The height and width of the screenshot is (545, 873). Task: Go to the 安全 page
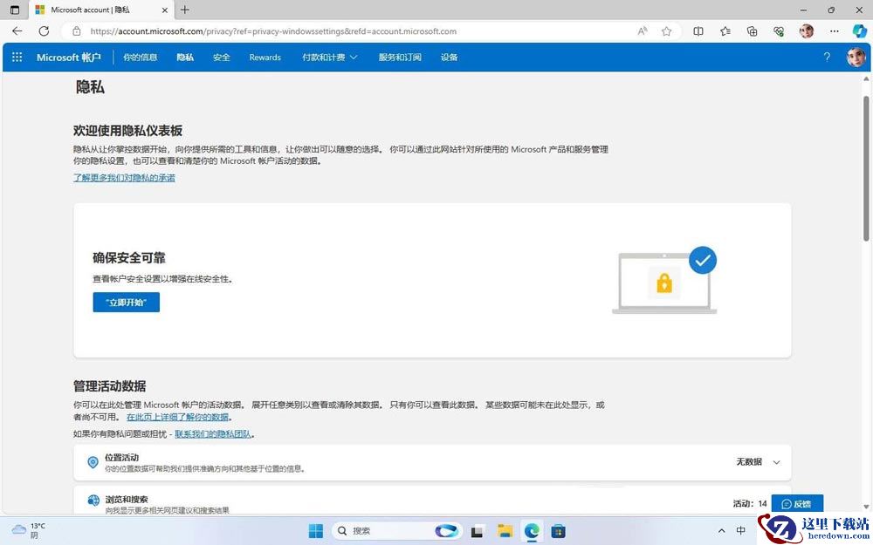[x=221, y=58]
